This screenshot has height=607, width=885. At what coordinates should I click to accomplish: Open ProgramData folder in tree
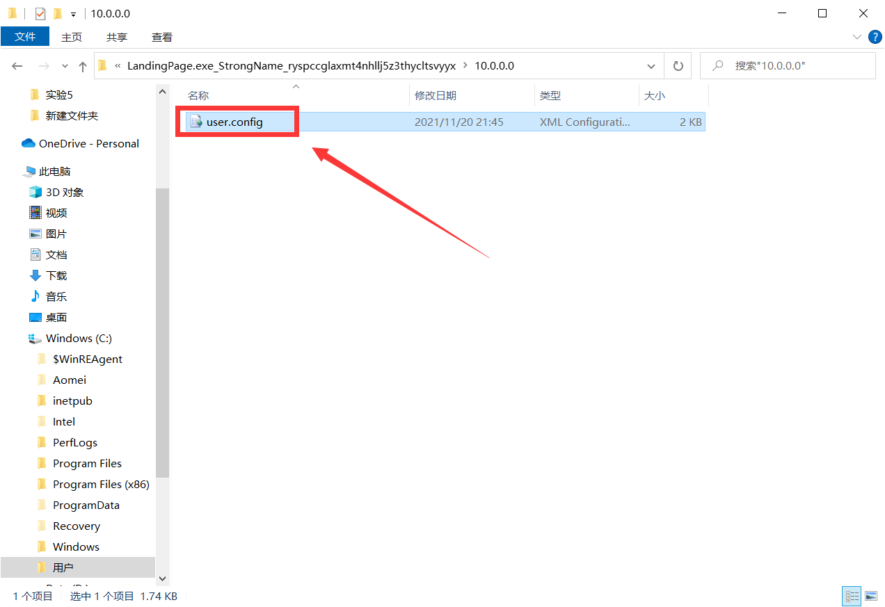click(x=86, y=505)
